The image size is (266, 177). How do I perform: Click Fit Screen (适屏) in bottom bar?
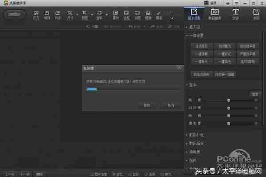coord(150,174)
